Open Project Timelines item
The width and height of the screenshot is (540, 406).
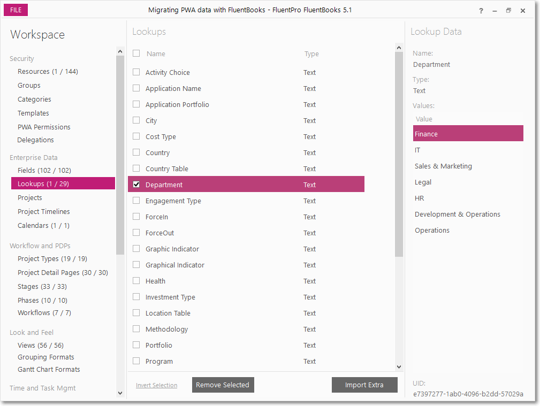tap(44, 211)
